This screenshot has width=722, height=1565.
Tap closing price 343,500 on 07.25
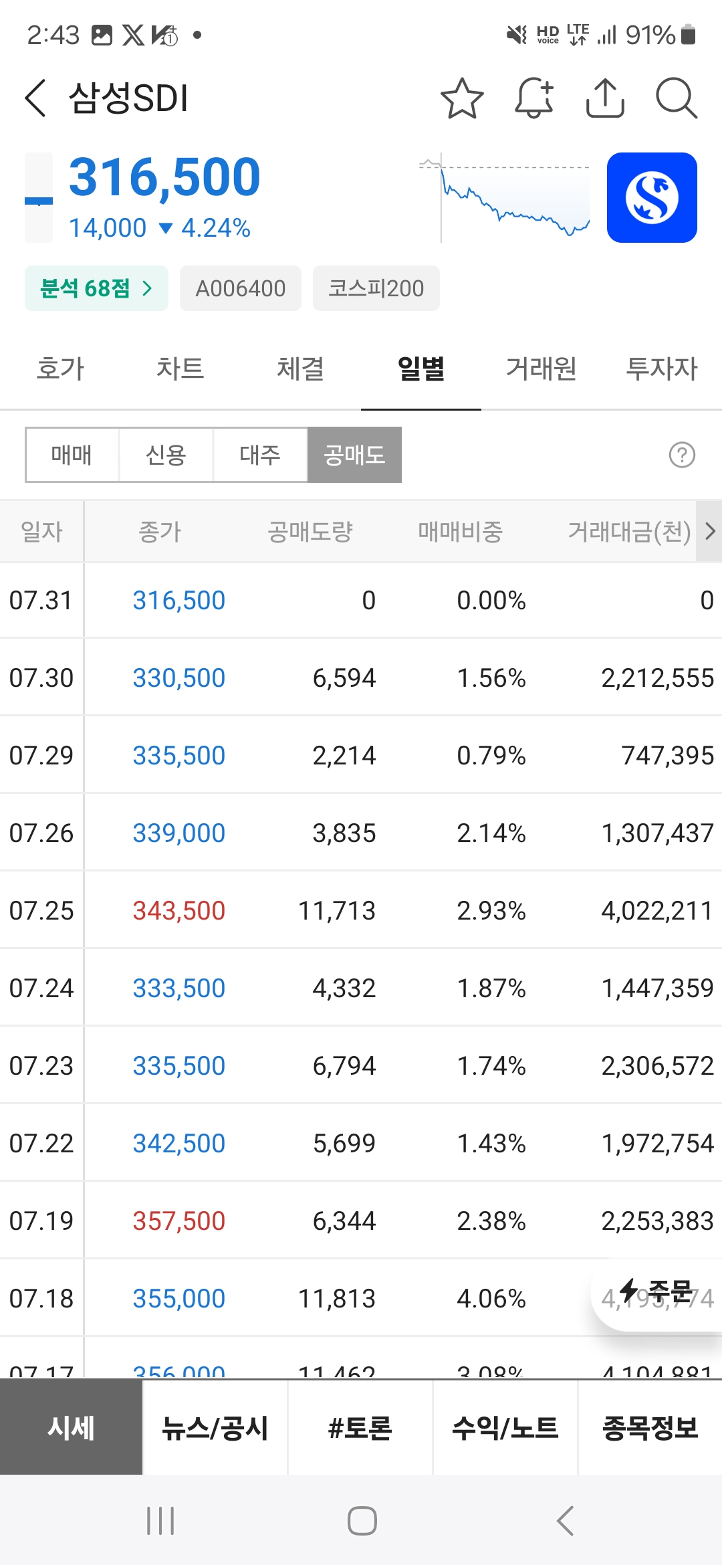coord(179,910)
